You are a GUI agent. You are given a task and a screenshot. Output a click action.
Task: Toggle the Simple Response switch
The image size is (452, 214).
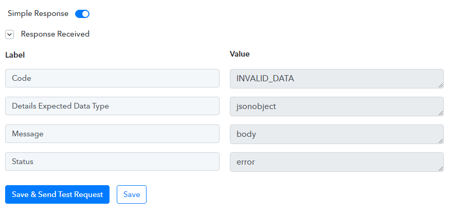point(82,14)
